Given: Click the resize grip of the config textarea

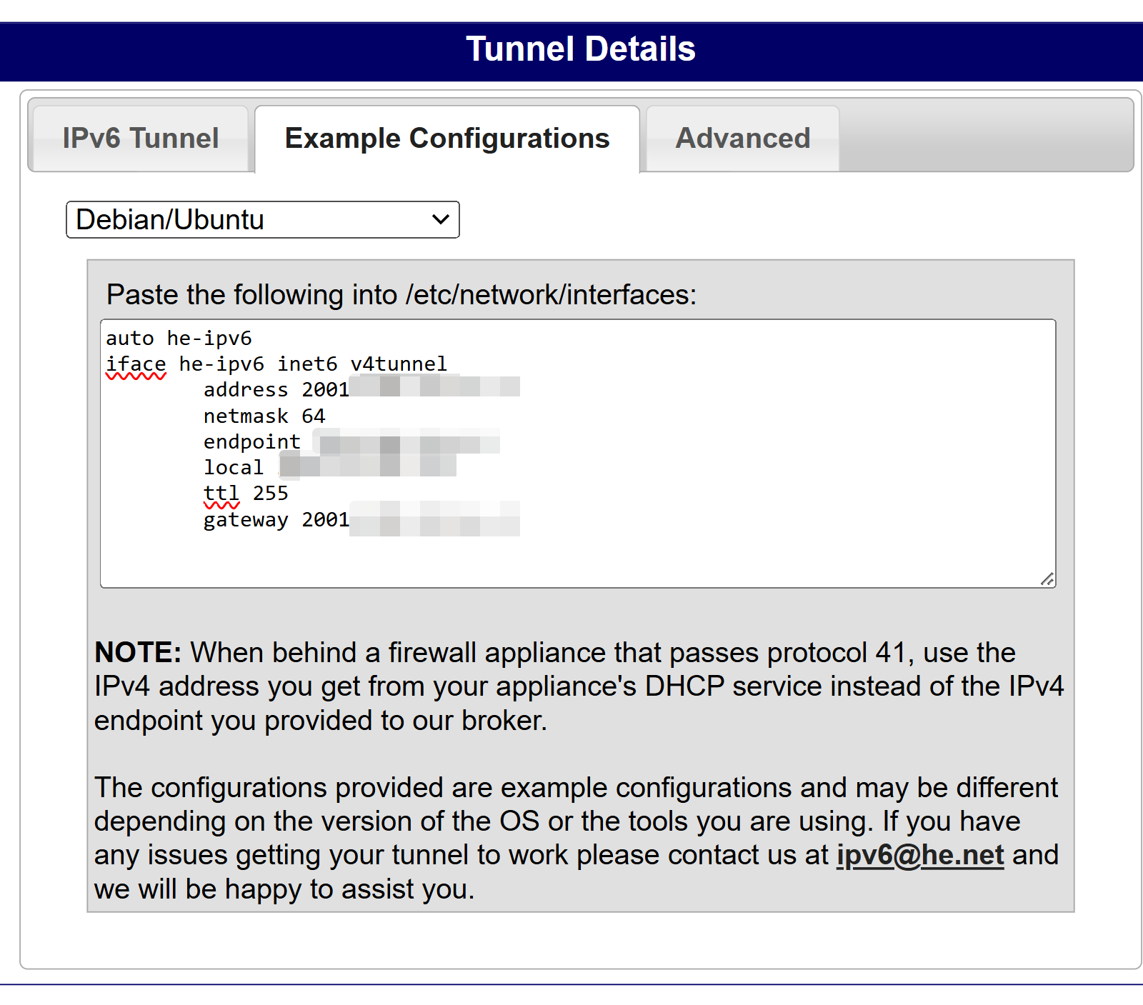Looking at the screenshot, I should (1047, 579).
